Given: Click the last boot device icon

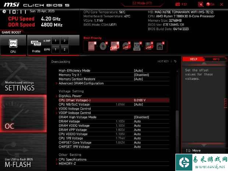Looking at the screenshot, I should [x=160, y=46].
